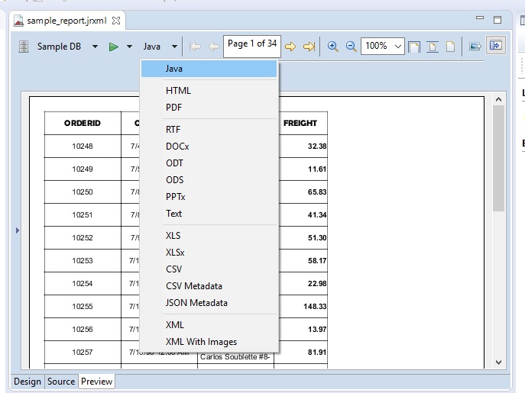Choose XML in the format menu
The image size is (525, 393).
pos(209,325)
